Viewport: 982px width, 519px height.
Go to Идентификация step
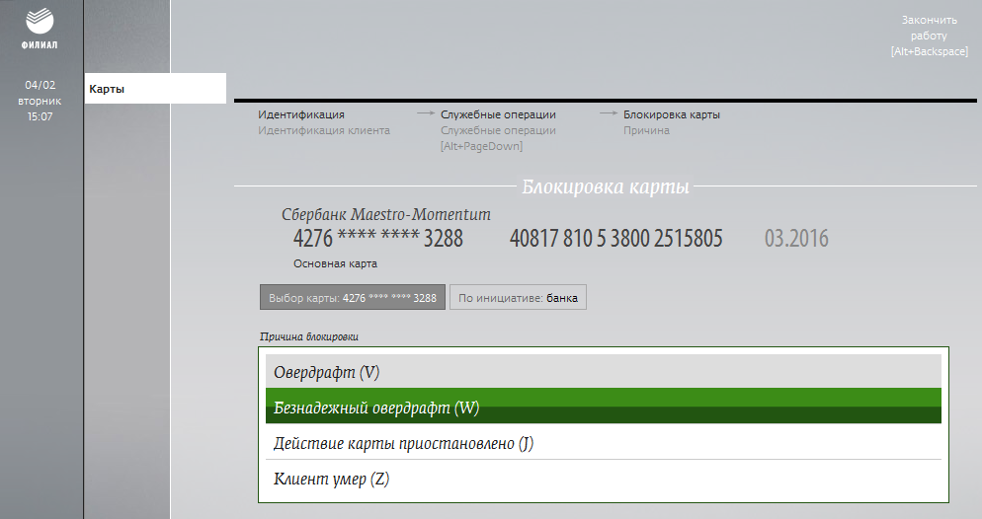(301, 114)
